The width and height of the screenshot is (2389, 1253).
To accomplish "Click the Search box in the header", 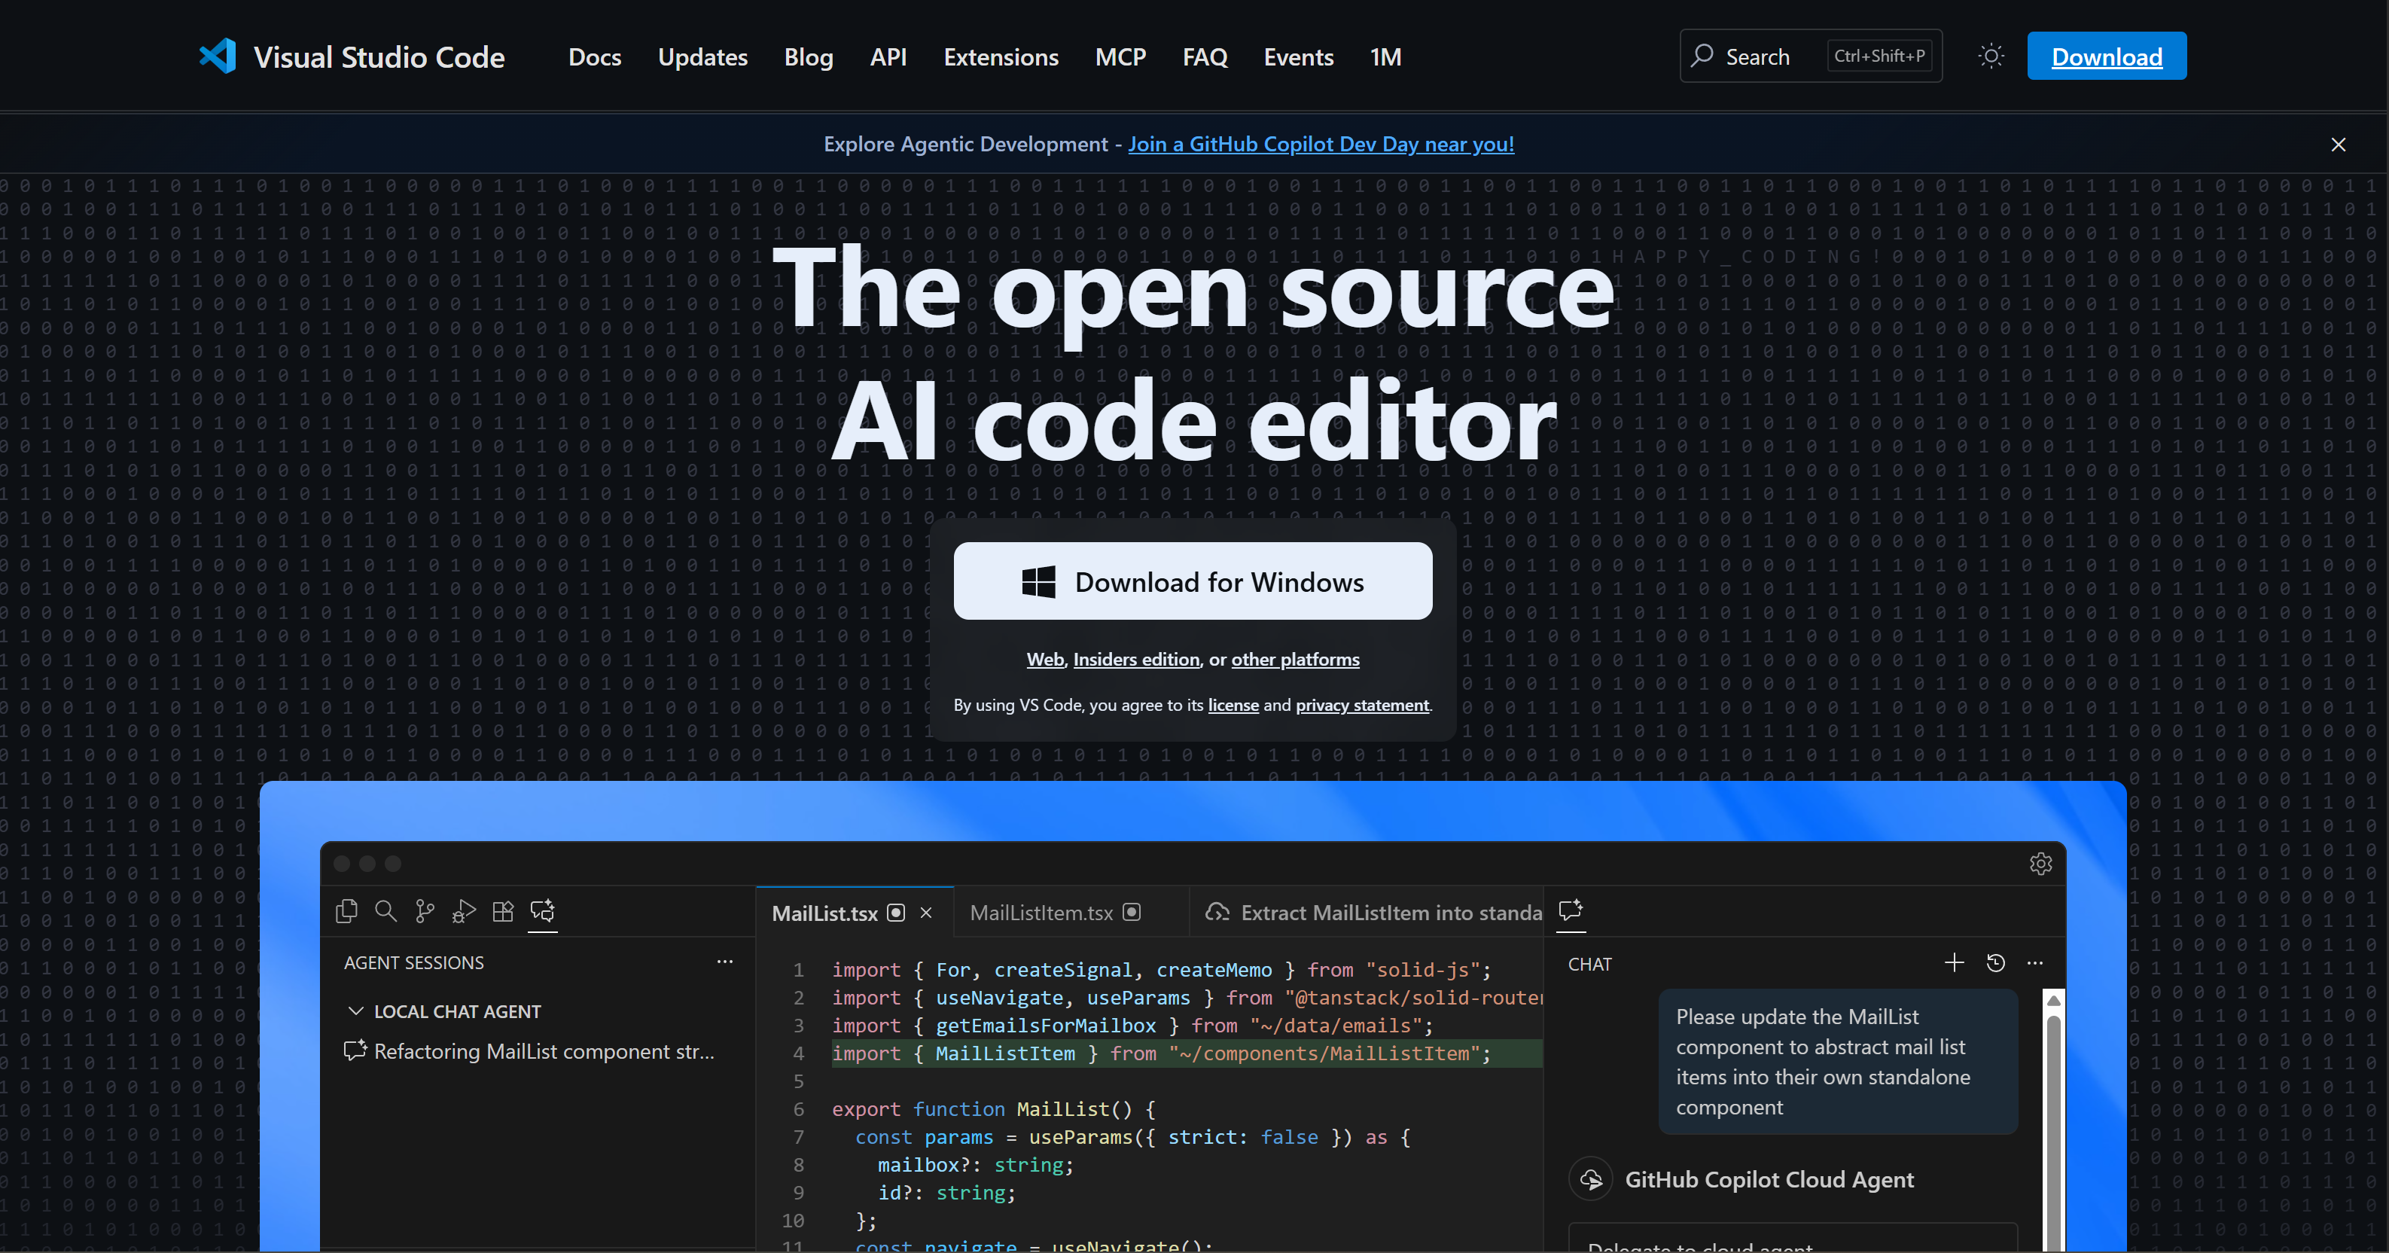I will coord(1810,56).
